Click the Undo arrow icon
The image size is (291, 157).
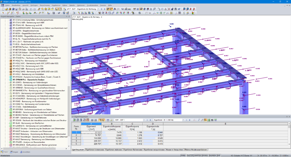31,9
